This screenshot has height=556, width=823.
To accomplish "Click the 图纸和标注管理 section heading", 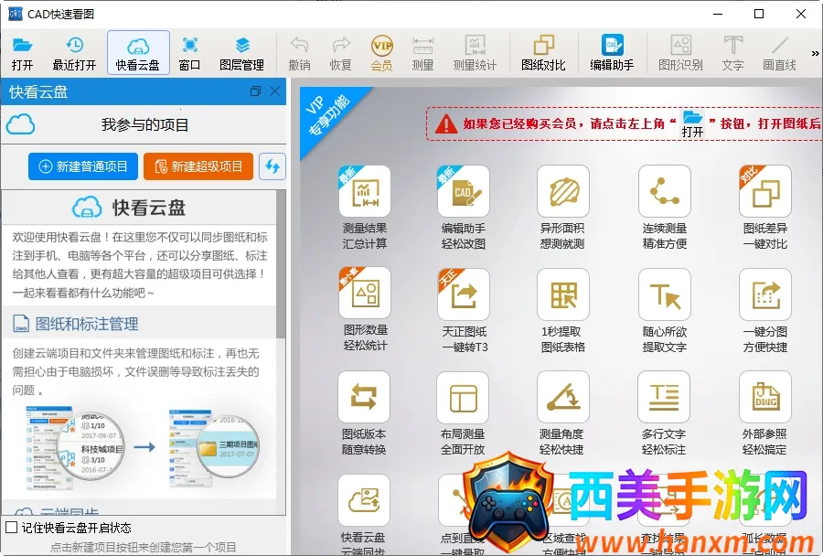I will coord(87,324).
